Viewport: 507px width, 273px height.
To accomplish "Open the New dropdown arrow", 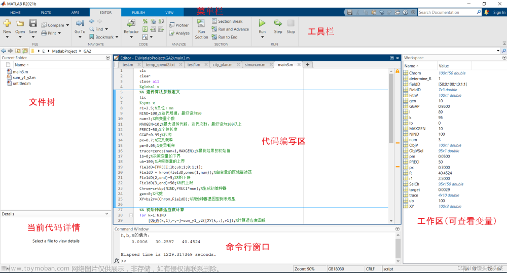I will point(7,37).
